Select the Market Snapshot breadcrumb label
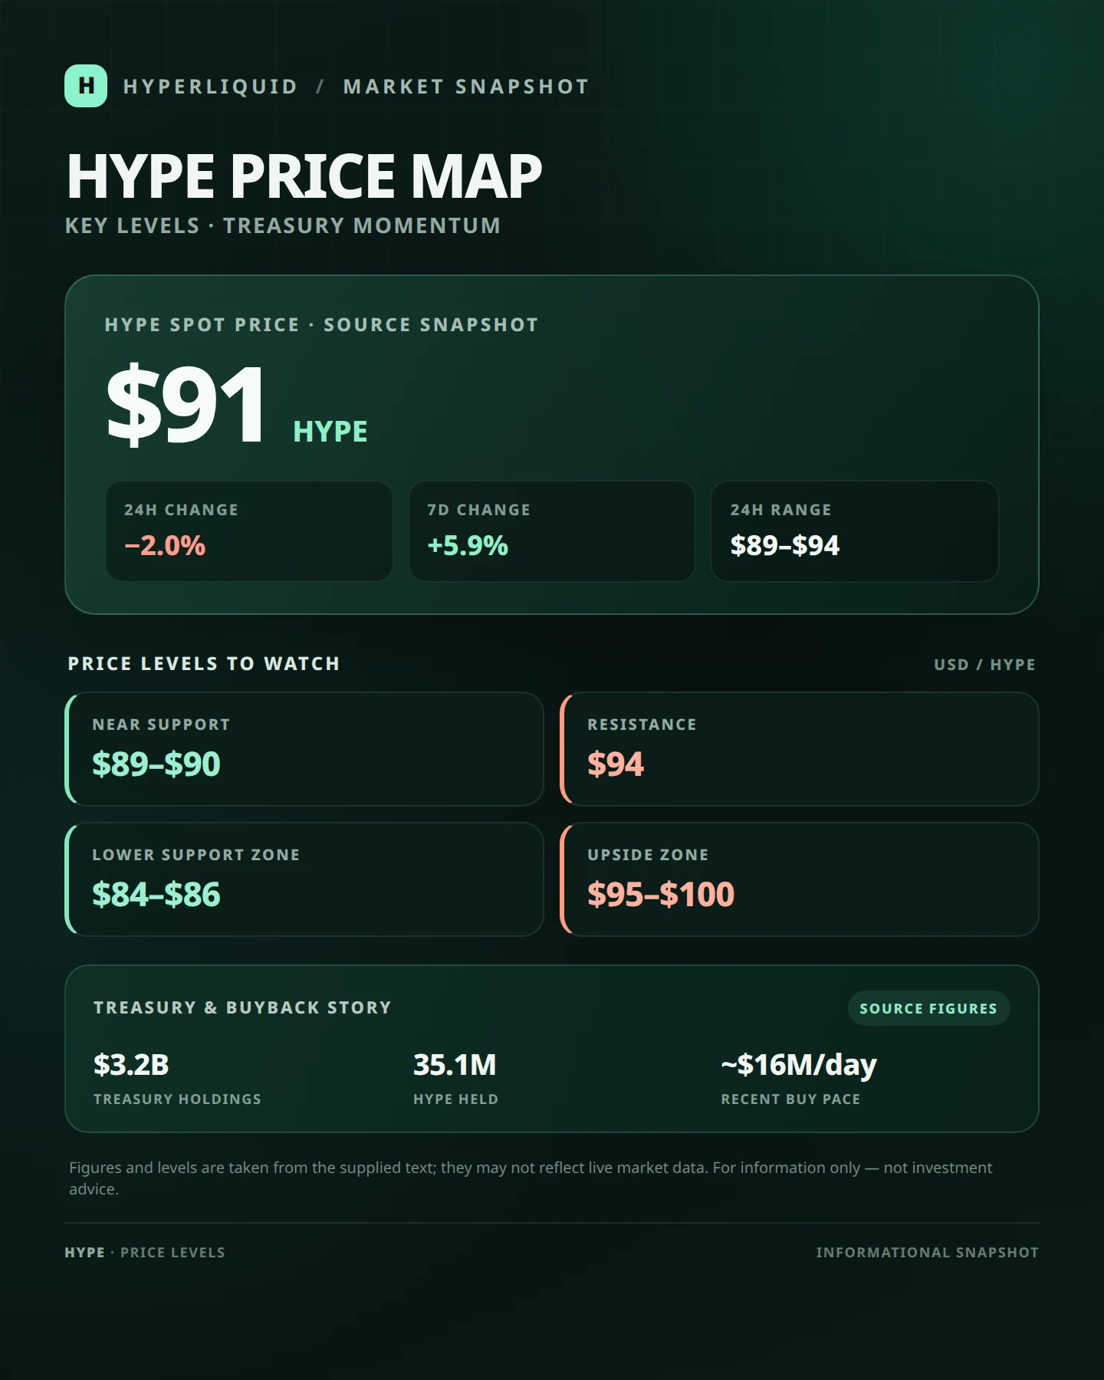Viewport: 1104px width, 1380px height. click(x=466, y=87)
